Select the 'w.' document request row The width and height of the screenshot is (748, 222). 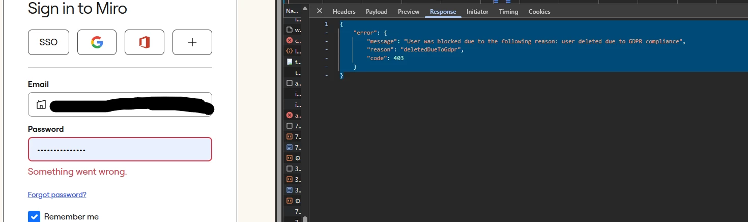pos(294,30)
